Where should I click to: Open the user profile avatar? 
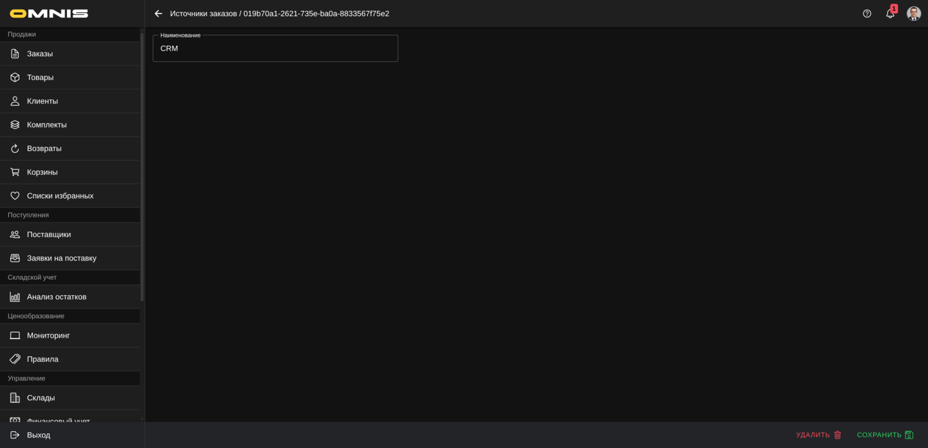pyautogui.click(x=913, y=14)
